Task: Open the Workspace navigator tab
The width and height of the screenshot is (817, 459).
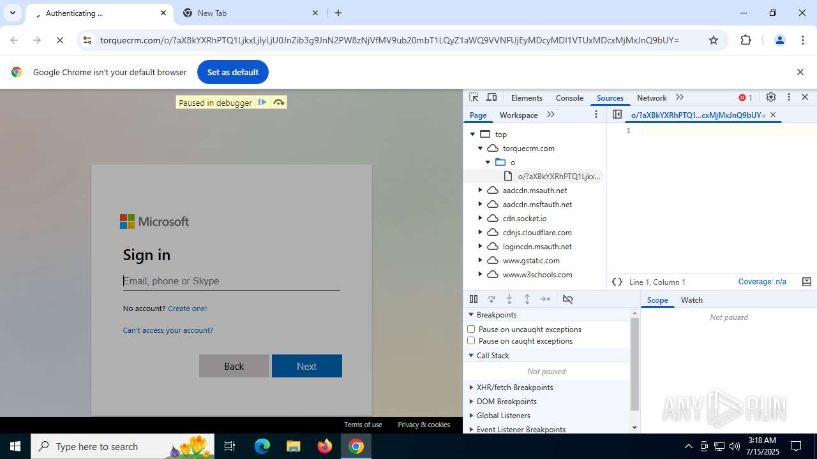Action: tap(518, 115)
